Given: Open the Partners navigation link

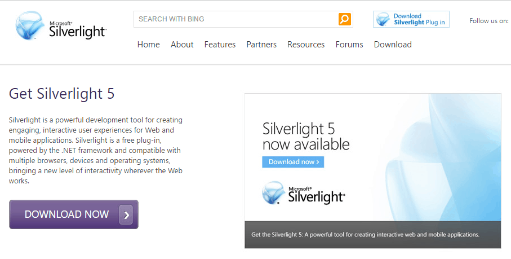Looking at the screenshot, I should pyautogui.click(x=261, y=45).
